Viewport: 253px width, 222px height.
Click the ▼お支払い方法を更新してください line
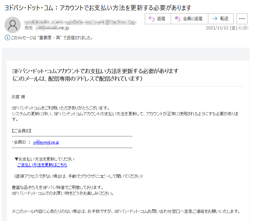[44, 159]
